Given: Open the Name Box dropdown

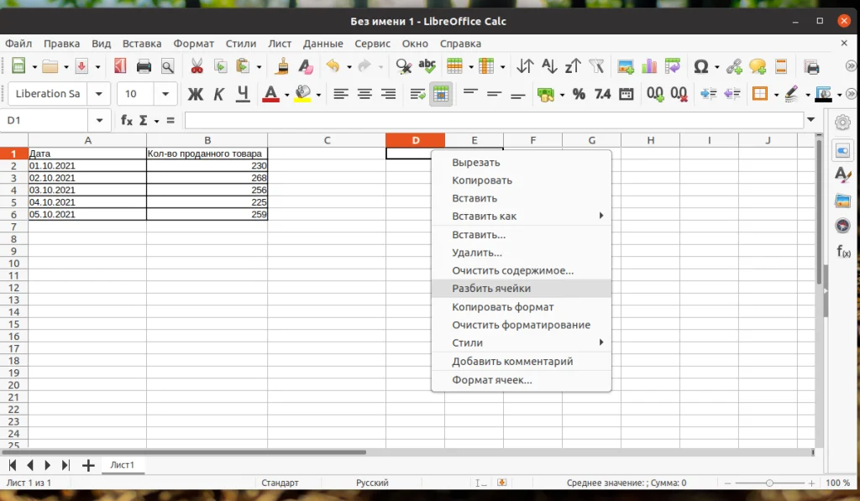Looking at the screenshot, I should 100,120.
